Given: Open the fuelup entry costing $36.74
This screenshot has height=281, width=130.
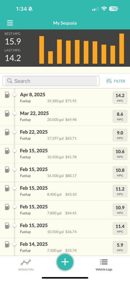Looking at the screenshot, I should pyautogui.click(x=65, y=229).
